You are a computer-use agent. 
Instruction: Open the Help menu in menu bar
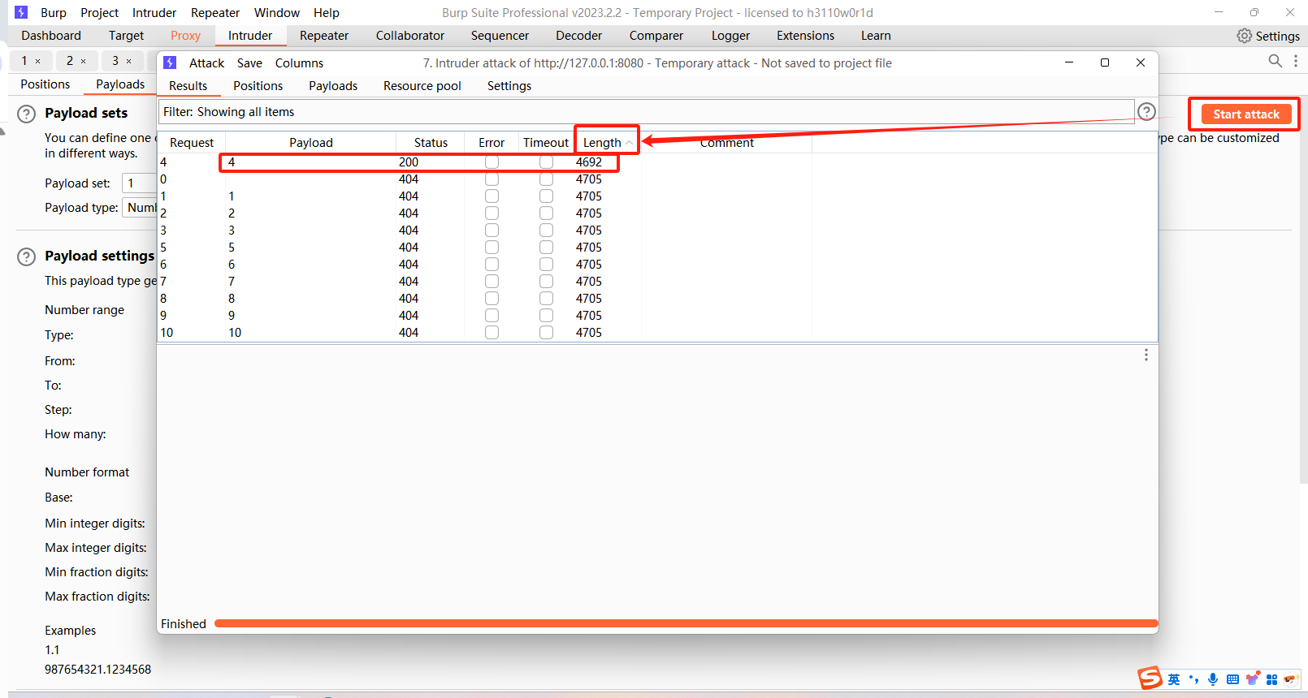click(327, 13)
